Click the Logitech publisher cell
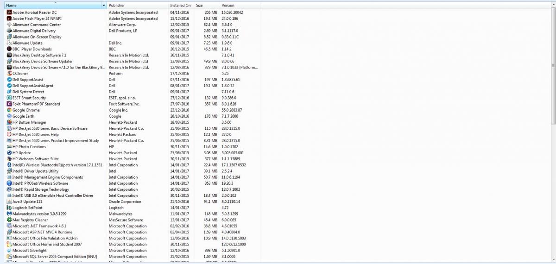Image resolution: width=556 pixels, height=264 pixels. pyautogui.click(x=116, y=208)
